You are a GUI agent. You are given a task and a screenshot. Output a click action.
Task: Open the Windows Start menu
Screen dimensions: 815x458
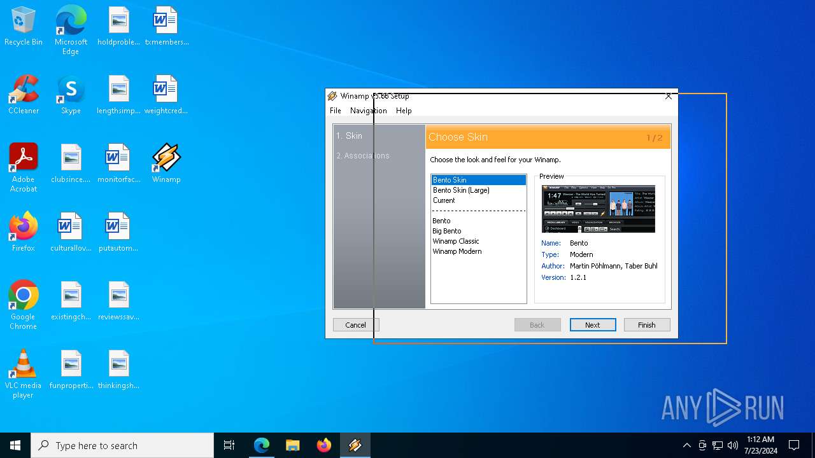coord(15,445)
